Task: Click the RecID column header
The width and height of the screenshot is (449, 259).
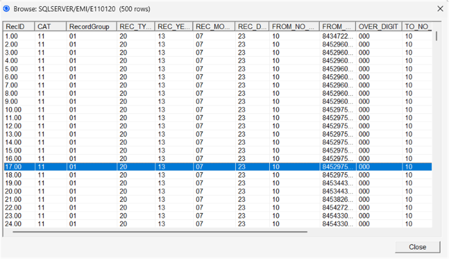Action: [19, 27]
